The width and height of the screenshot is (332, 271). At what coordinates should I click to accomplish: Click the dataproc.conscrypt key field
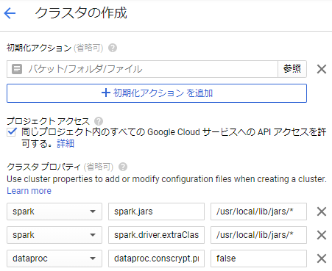coord(156,259)
